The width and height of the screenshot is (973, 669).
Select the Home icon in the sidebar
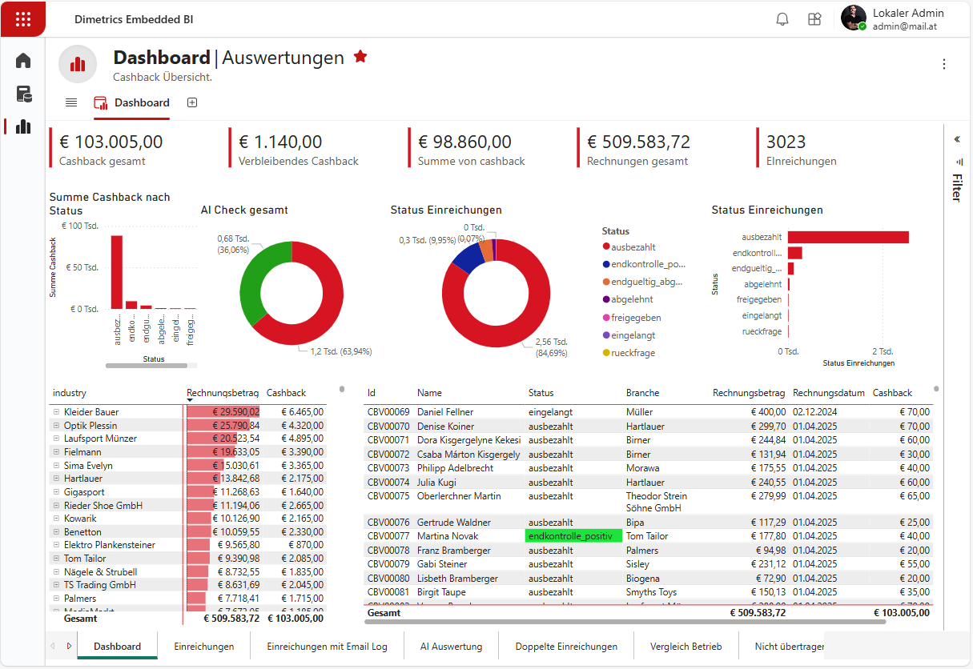(x=22, y=60)
